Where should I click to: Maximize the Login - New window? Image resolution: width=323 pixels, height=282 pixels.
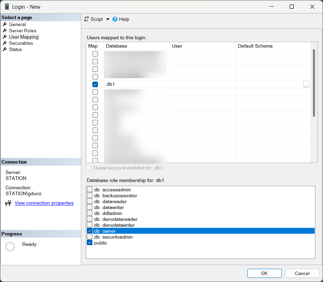click(x=292, y=7)
